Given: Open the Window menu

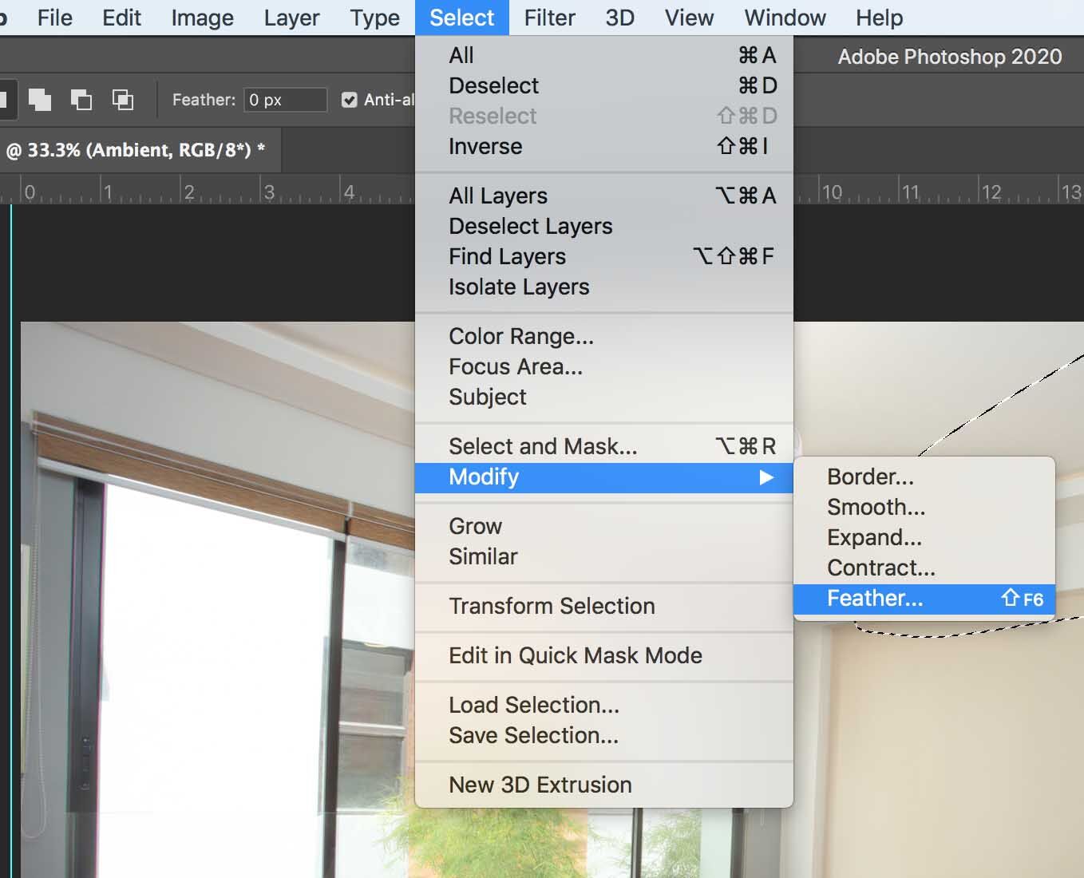Looking at the screenshot, I should [784, 18].
